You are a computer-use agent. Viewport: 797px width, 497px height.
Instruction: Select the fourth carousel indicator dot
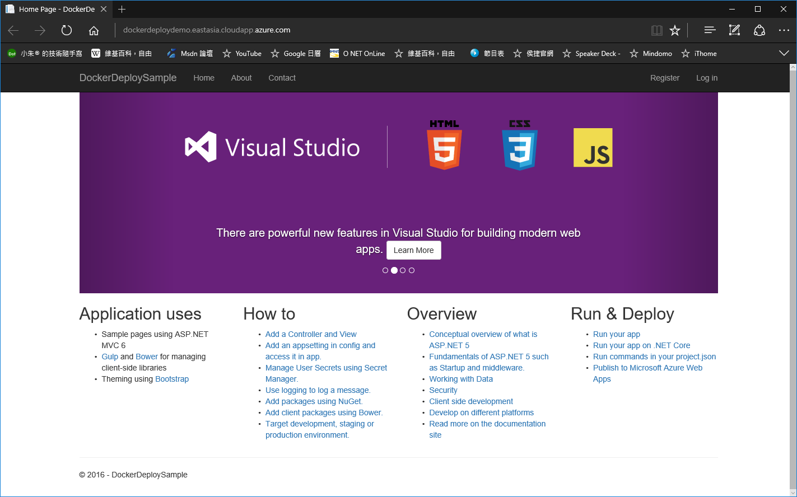pos(412,270)
